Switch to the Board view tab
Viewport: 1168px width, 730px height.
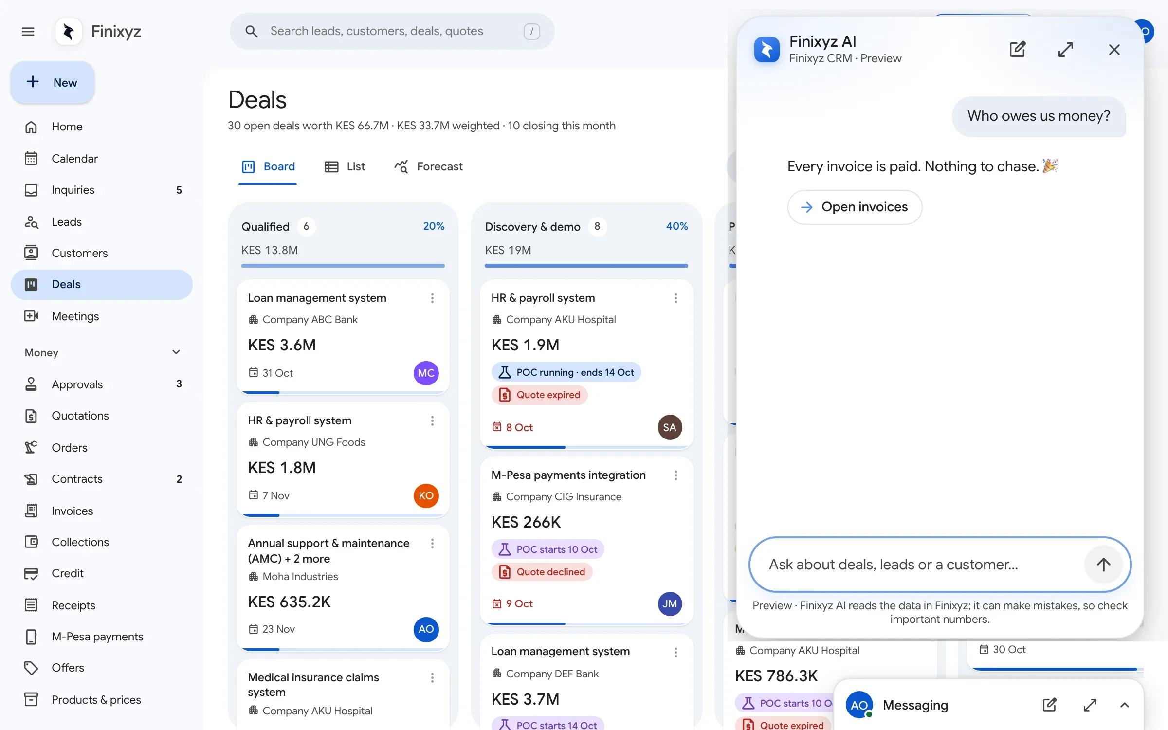point(268,166)
